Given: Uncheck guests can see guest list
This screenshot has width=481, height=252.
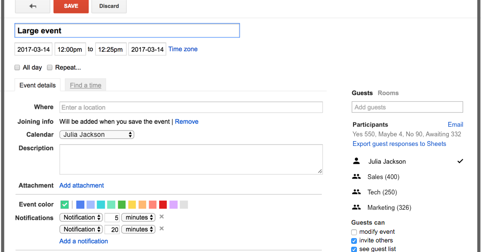Looking at the screenshot, I should tap(354, 249).
